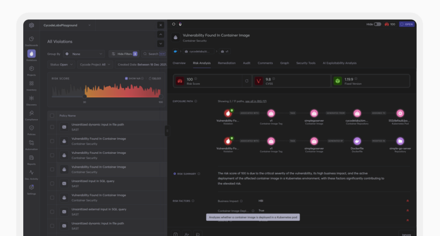Screen dimensions: 440x236
Task: Open the Inventory sidebar icon
Action: pyautogui.click(x=31, y=83)
